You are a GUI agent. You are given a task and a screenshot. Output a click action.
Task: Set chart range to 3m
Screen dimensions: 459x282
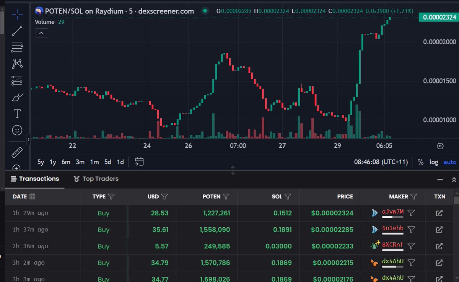[80, 162]
